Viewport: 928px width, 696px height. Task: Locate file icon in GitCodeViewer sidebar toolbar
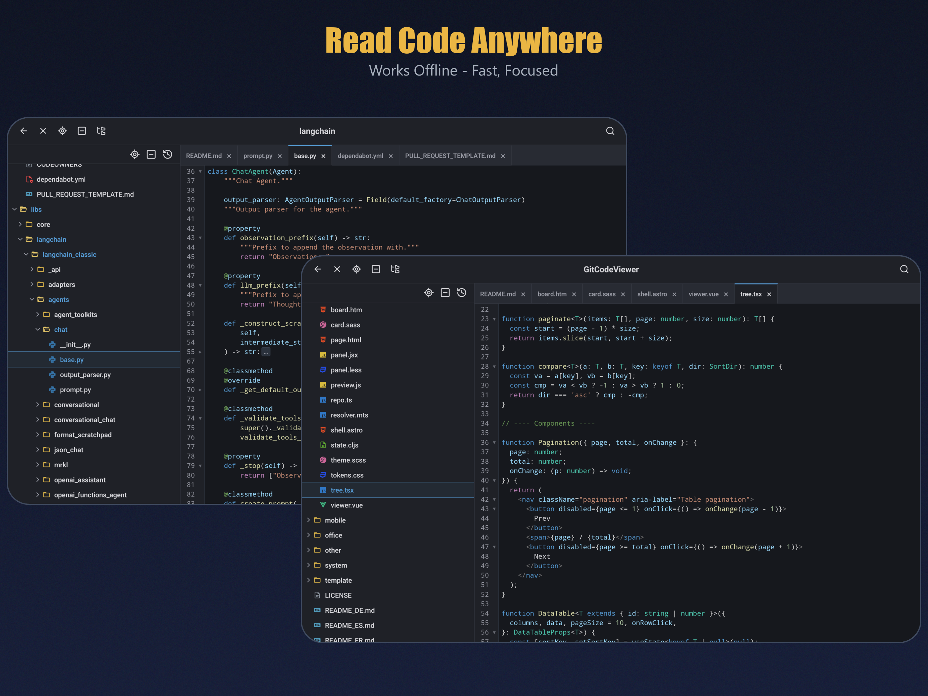[x=429, y=292]
